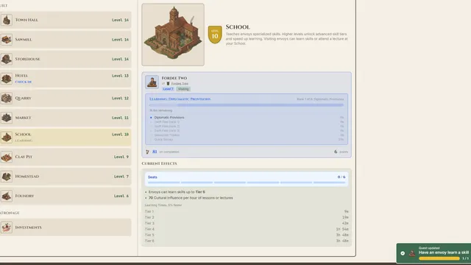This screenshot has width=471, height=265.
Task: Click the quest checkmark icon in notification
Action: pos(403,253)
